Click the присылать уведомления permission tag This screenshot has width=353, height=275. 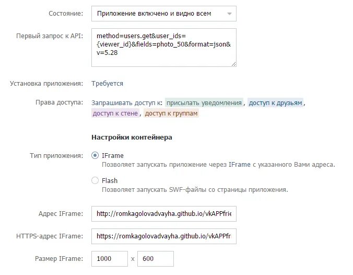(x=204, y=103)
